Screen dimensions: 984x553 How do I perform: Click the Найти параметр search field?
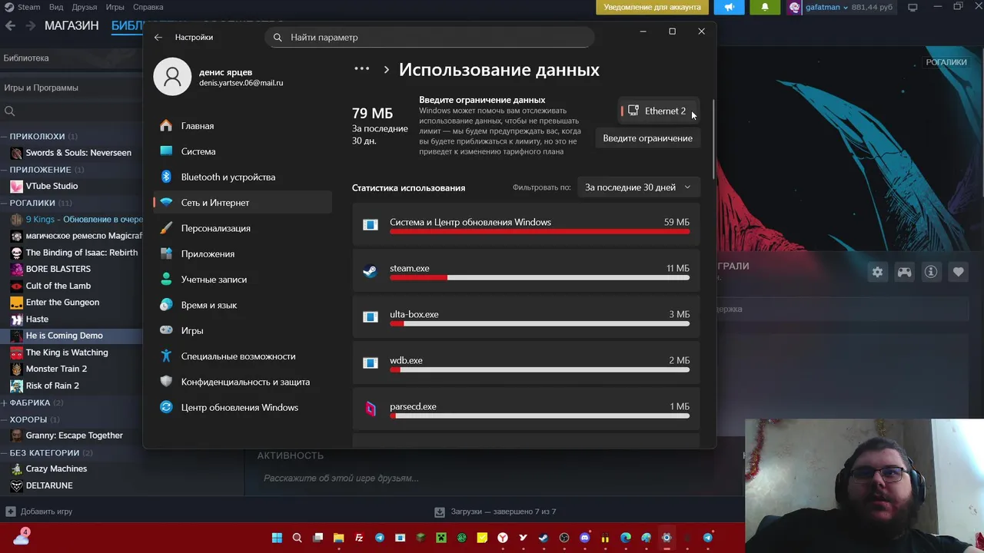(430, 37)
